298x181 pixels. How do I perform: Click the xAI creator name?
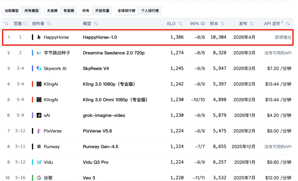[47, 115]
